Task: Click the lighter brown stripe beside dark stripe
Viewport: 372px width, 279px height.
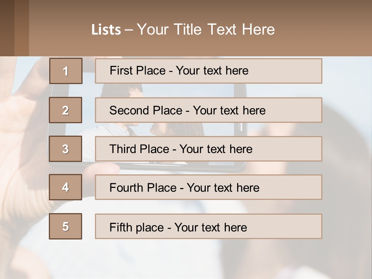Action: [22, 28]
